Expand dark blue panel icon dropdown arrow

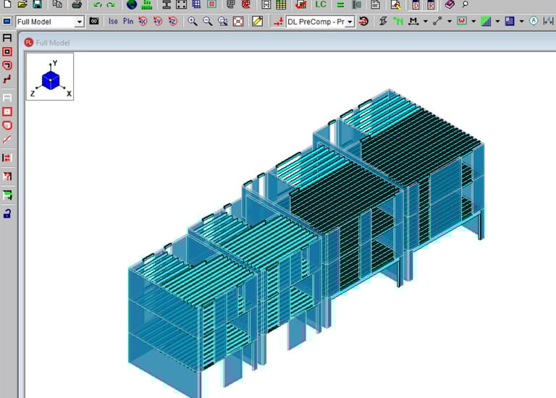521,22
